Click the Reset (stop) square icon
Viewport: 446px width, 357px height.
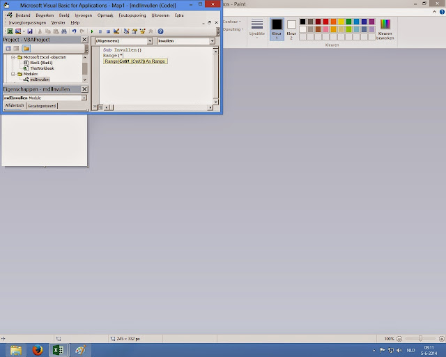[x=108, y=31]
